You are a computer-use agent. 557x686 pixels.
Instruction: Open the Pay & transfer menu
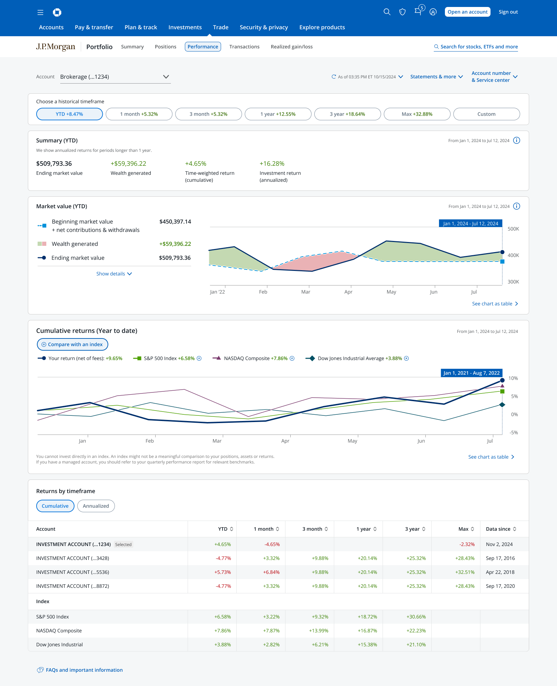coord(94,27)
